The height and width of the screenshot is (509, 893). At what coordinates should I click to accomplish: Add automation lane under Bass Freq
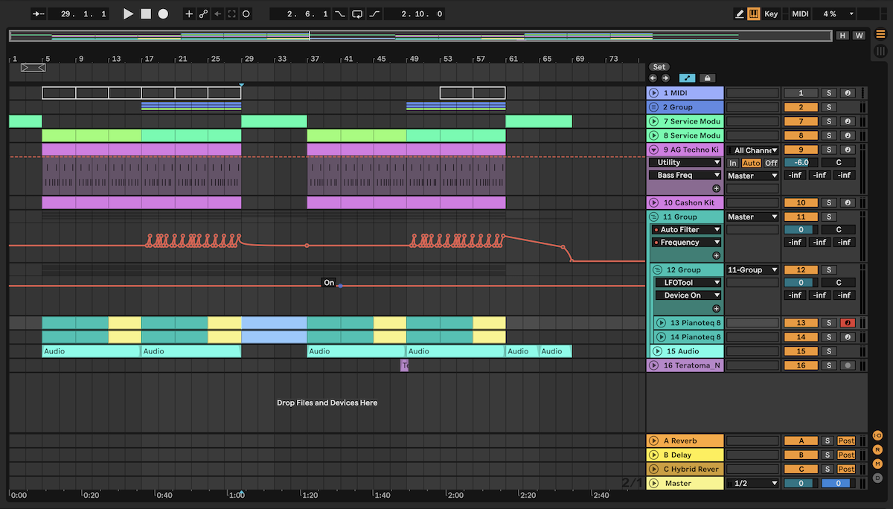(716, 188)
